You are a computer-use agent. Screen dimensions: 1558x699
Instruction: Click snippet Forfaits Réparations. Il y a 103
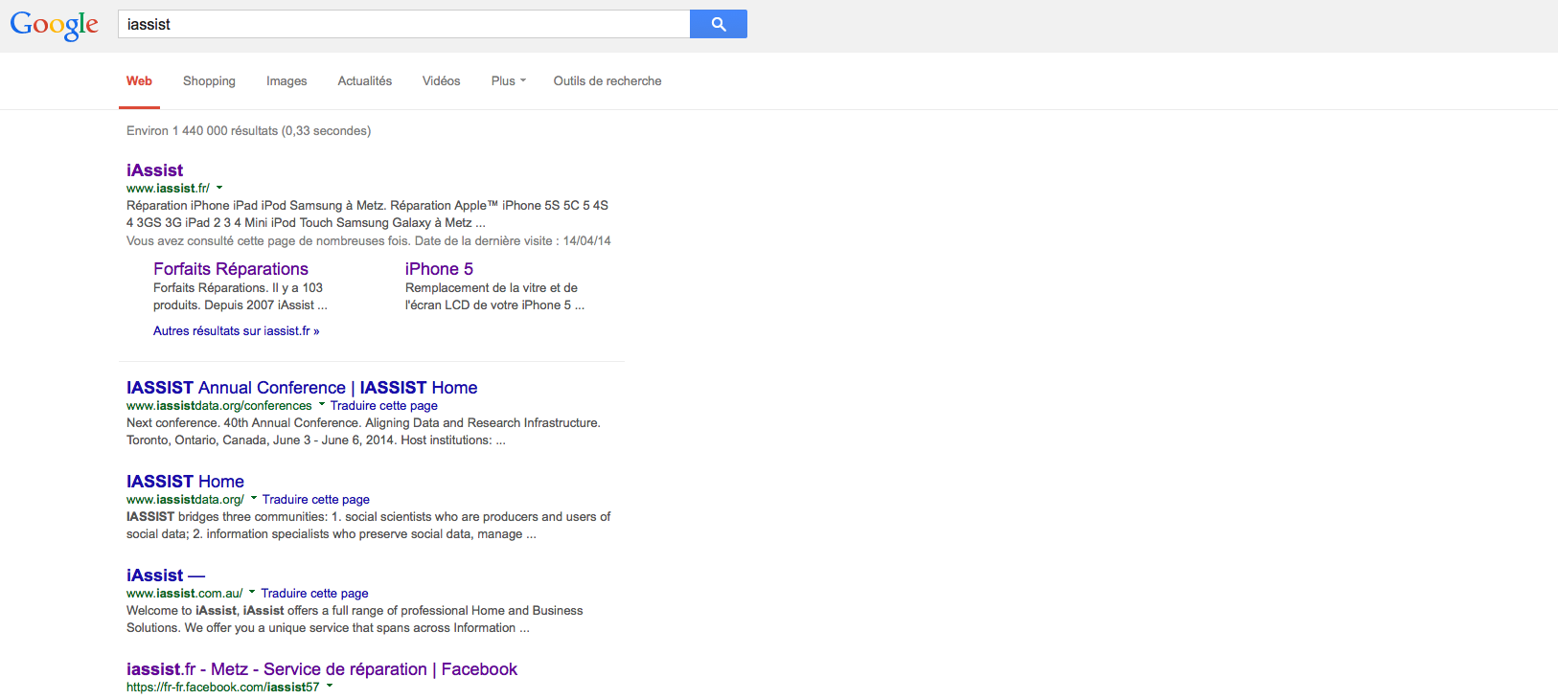point(241,297)
